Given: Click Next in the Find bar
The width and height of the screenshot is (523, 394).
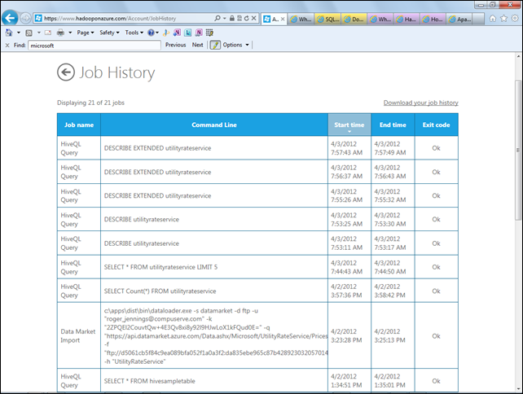Looking at the screenshot, I should [197, 45].
